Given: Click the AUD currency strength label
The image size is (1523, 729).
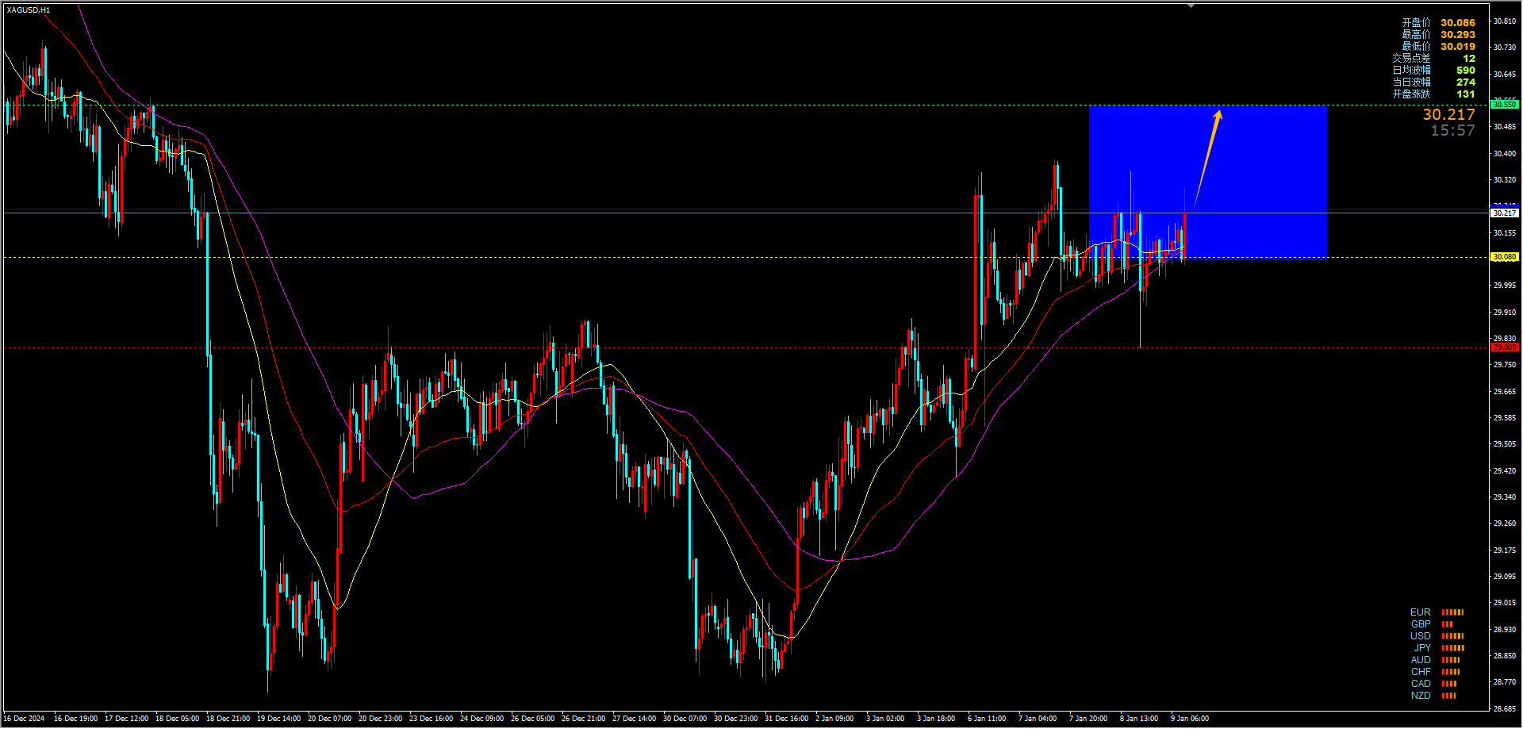Looking at the screenshot, I should (x=1421, y=660).
